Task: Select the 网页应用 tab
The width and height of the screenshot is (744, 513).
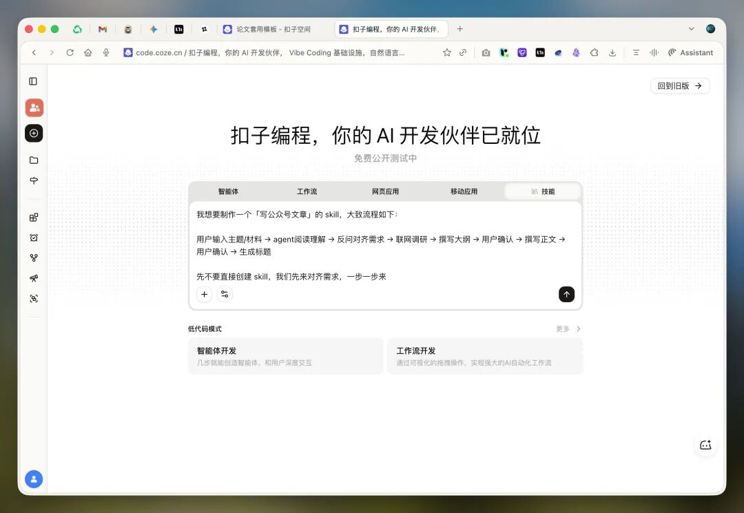Action: coord(385,191)
